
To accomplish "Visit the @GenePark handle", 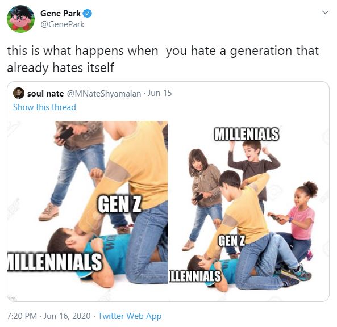I will (x=63, y=24).
